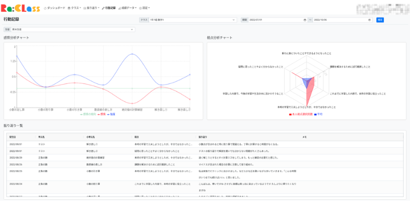410x205 pixels.
Task: Click the blue 確定 button
Action: [x=380, y=20]
